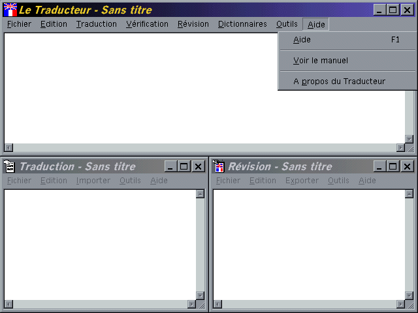
Task: Click up scroll arrow in Révision window
Action: coord(410,194)
